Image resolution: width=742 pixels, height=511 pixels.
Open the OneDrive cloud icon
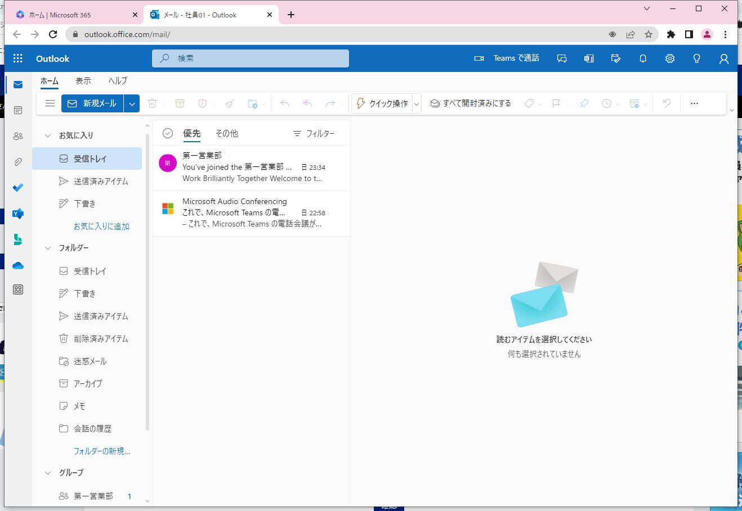click(18, 265)
